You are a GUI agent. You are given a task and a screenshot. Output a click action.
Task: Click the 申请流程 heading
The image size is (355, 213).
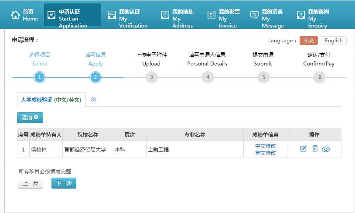(25, 40)
